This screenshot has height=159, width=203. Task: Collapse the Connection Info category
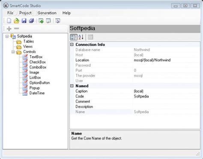(x=72, y=44)
